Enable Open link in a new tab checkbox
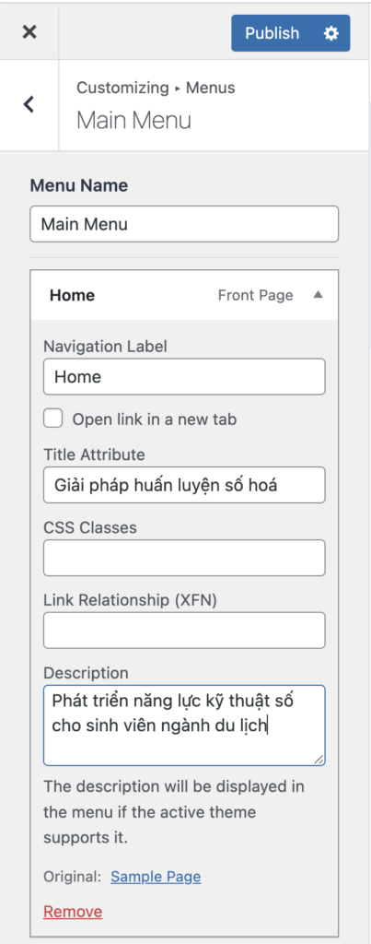This screenshot has width=371, height=944. (x=52, y=419)
